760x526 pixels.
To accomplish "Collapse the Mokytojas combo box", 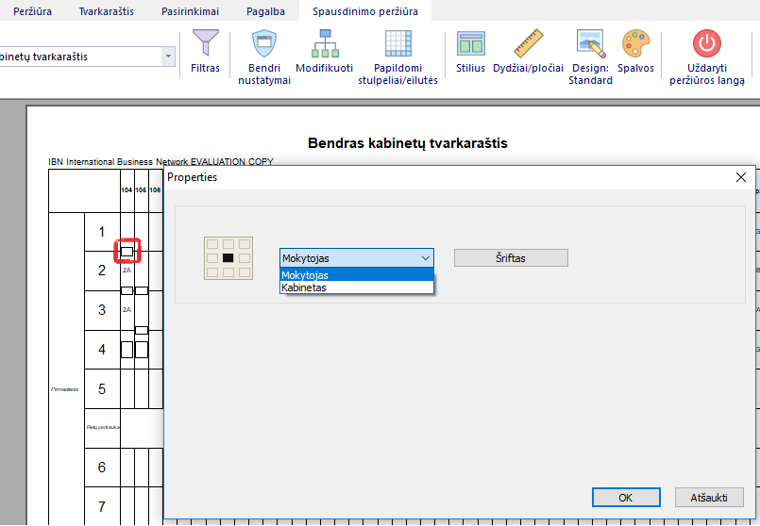I will 425,258.
